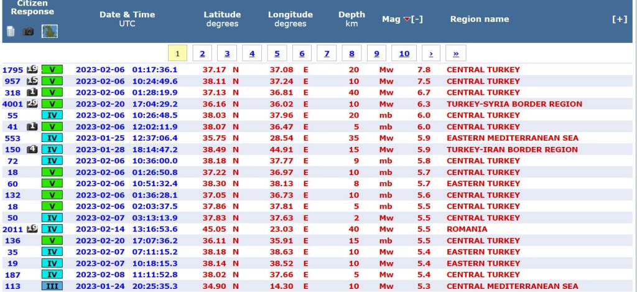Click the intensity III badge in the last row
The image size is (637, 292).
click(x=52, y=286)
